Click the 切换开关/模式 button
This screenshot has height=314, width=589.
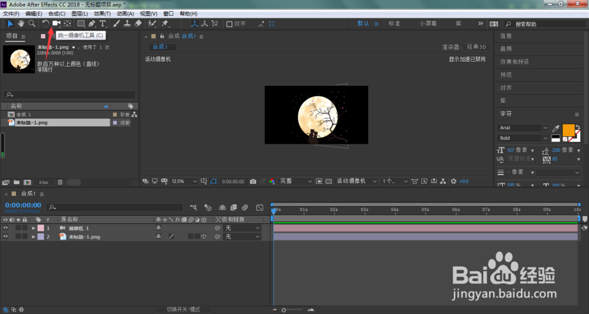(x=183, y=310)
